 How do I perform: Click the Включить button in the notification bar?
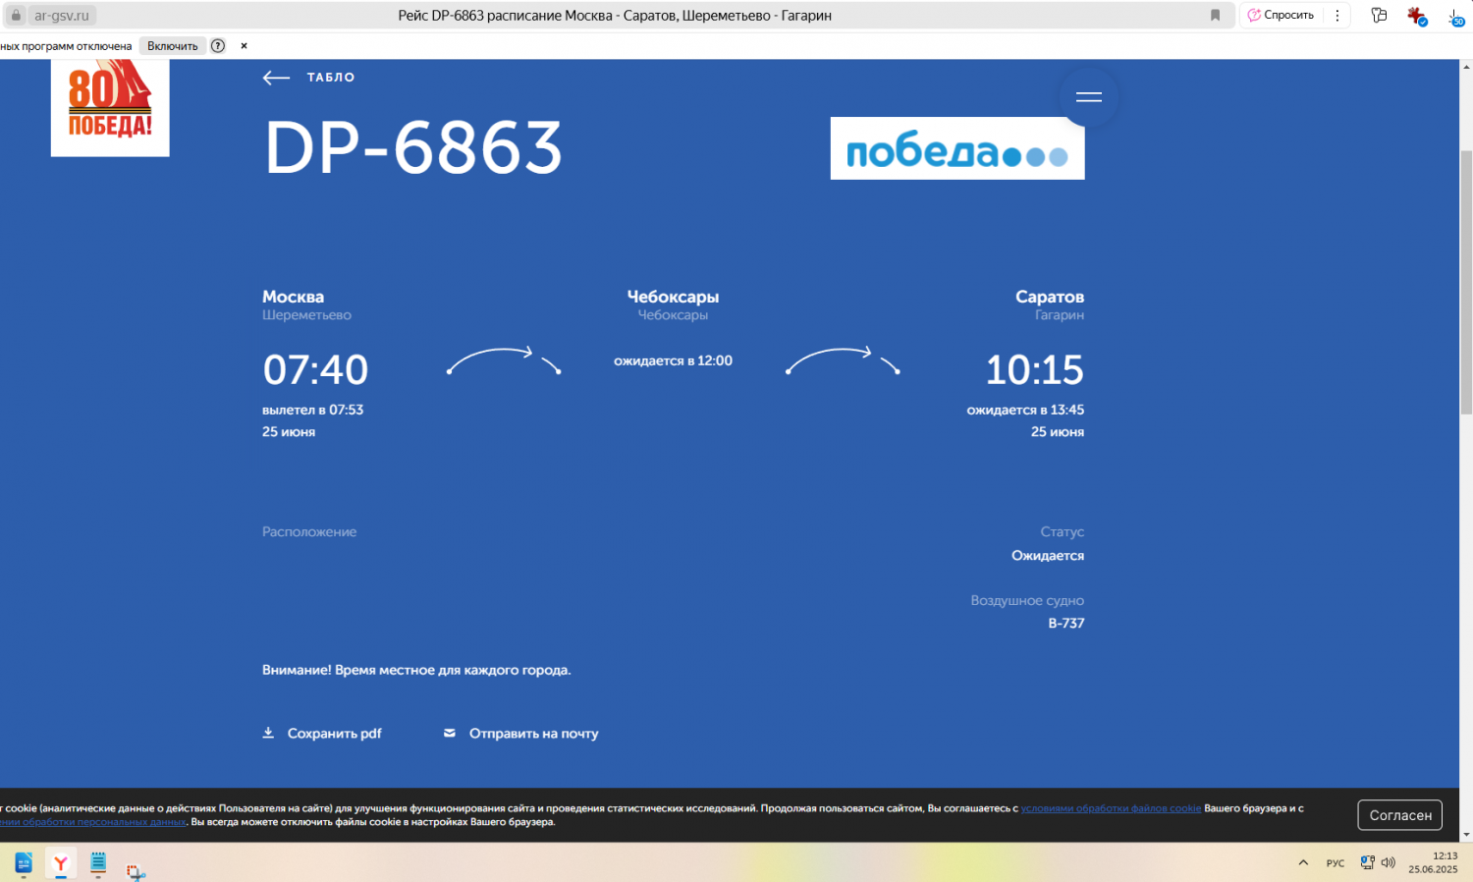(173, 45)
